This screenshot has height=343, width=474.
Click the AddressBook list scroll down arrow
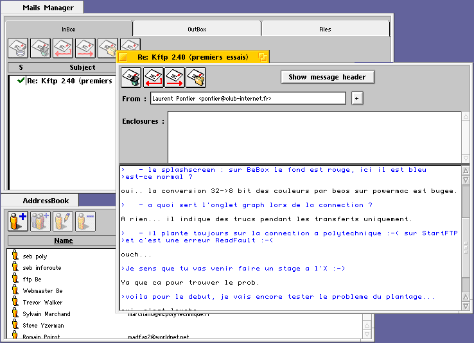(367, 334)
